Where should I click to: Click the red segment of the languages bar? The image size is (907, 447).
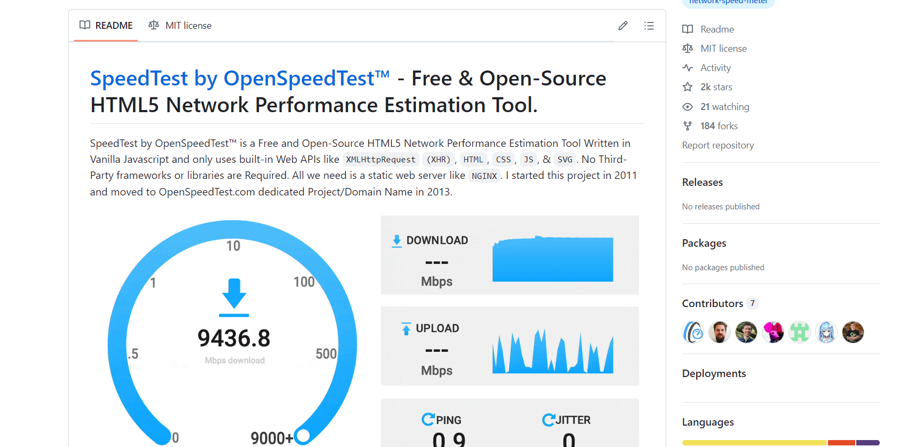pyautogui.click(x=842, y=443)
